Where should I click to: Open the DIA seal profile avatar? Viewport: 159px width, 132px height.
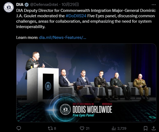[x=9, y=7]
